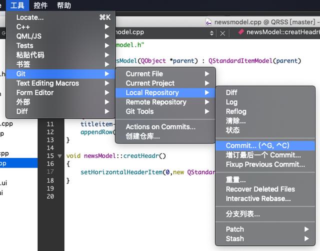Click the void newsModel::creatHeadr() line

(116, 156)
